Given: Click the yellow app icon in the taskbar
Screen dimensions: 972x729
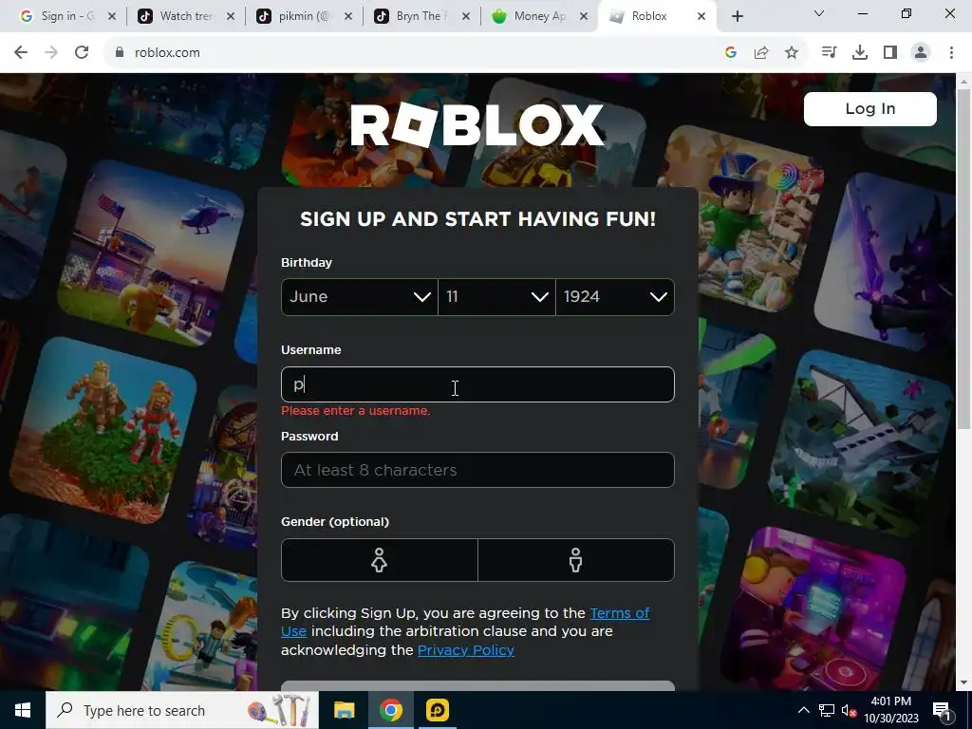Looking at the screenshot, I should 437,710.
